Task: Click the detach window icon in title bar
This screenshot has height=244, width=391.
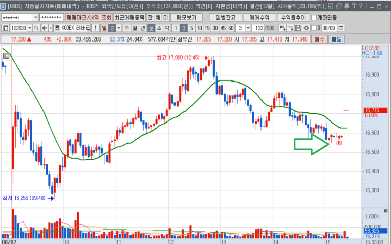Action: tap(330, 6)
